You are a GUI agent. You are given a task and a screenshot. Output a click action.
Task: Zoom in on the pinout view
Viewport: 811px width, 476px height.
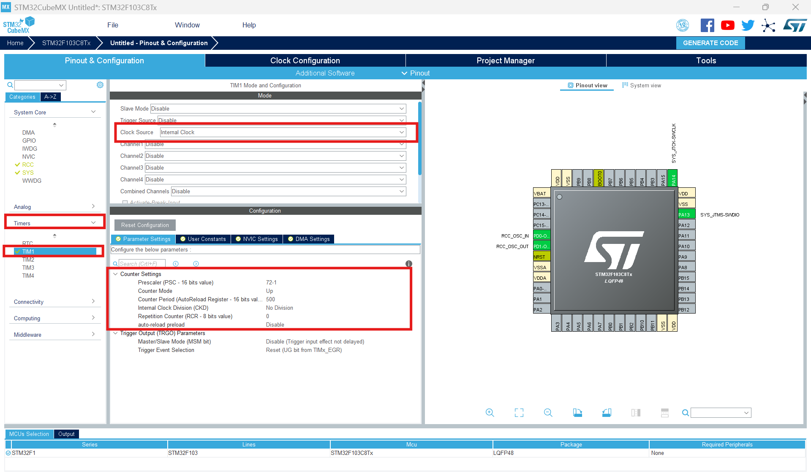click(x=490, y=413)
